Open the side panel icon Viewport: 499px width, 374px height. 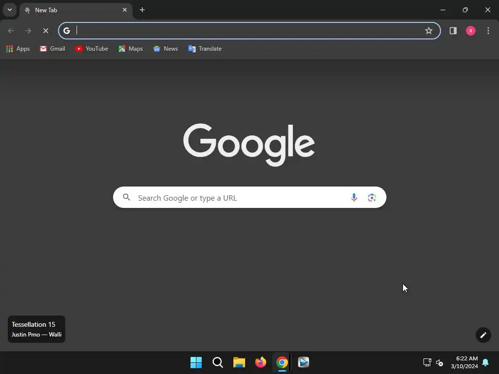[453, 31]
